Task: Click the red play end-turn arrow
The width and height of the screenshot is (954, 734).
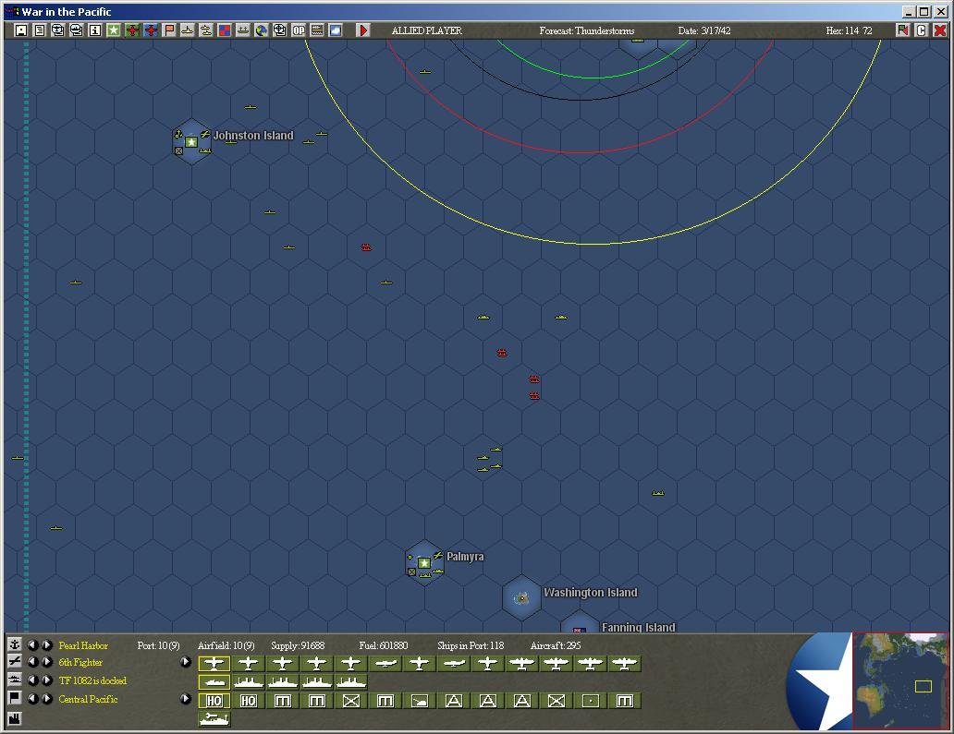Action: point(363,30)
